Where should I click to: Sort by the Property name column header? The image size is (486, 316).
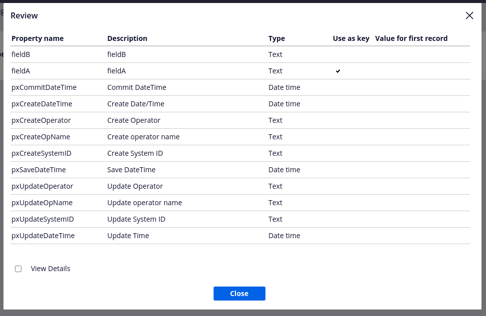pos(37,38)
